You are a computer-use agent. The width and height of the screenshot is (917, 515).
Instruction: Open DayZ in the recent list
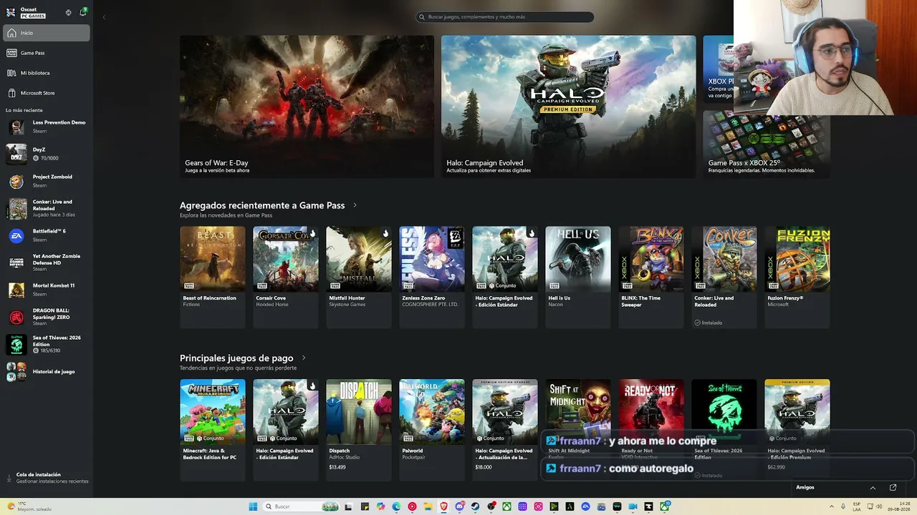tap(47, 154)
